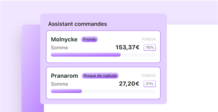218x112 pixels.
Task: Click the unfilled end of Molnycke's progress bar
Action: pyautogui.click(x=138, y=55)
